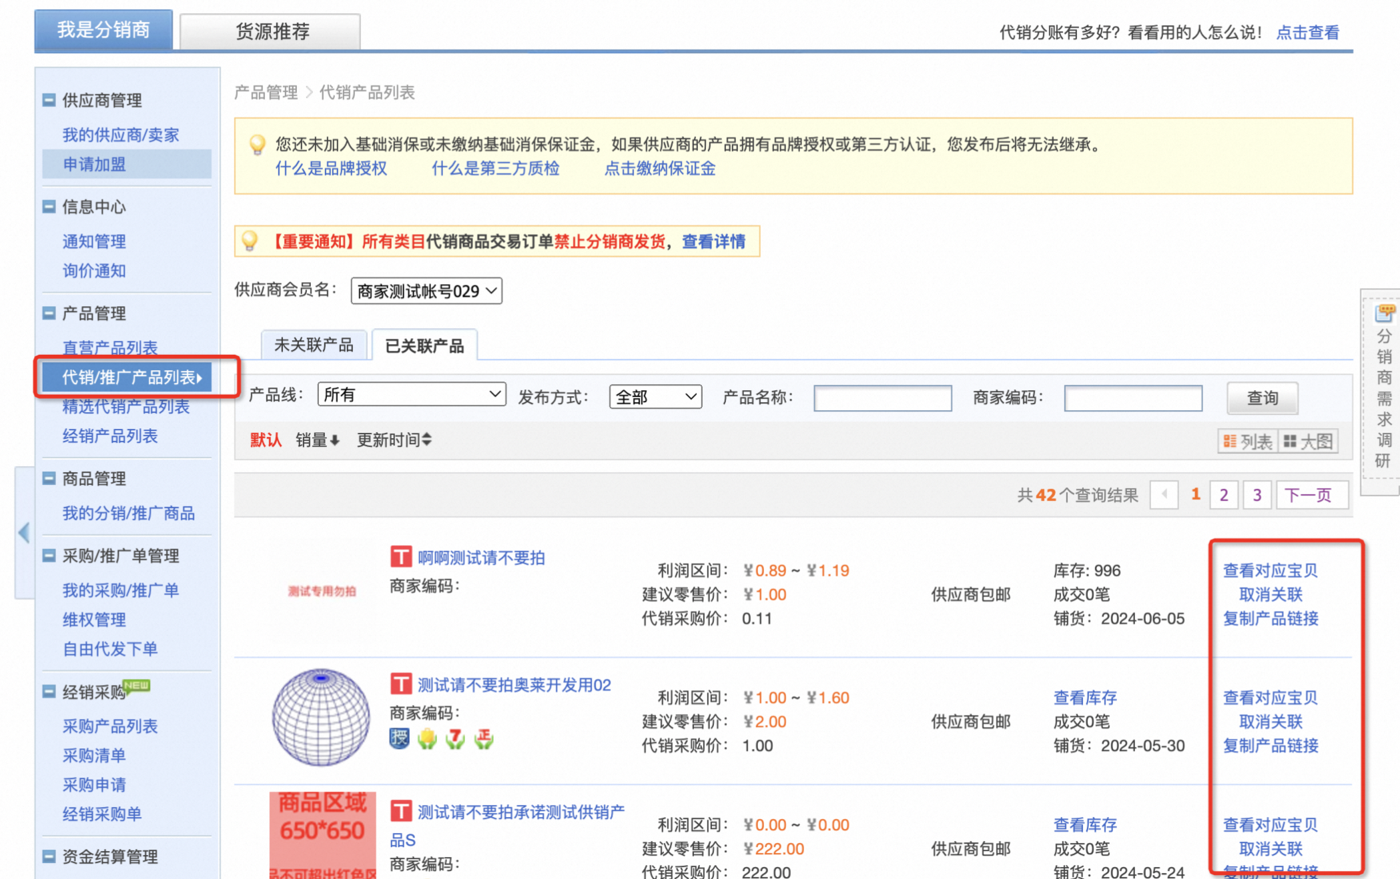
Task: Switch to 大图 view
Action: [1308, 441]
